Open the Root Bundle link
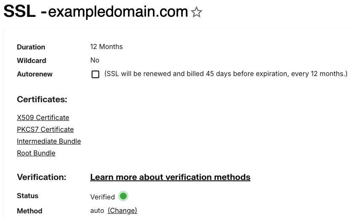The image size is (353, 218). [x=36, y=153]
